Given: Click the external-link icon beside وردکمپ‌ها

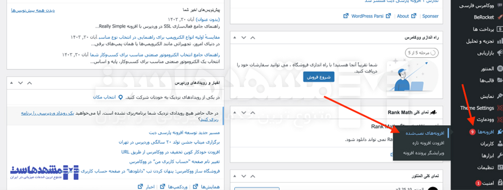Looking at the screenshot, I should pyautogui.click(x=163, y=186).
